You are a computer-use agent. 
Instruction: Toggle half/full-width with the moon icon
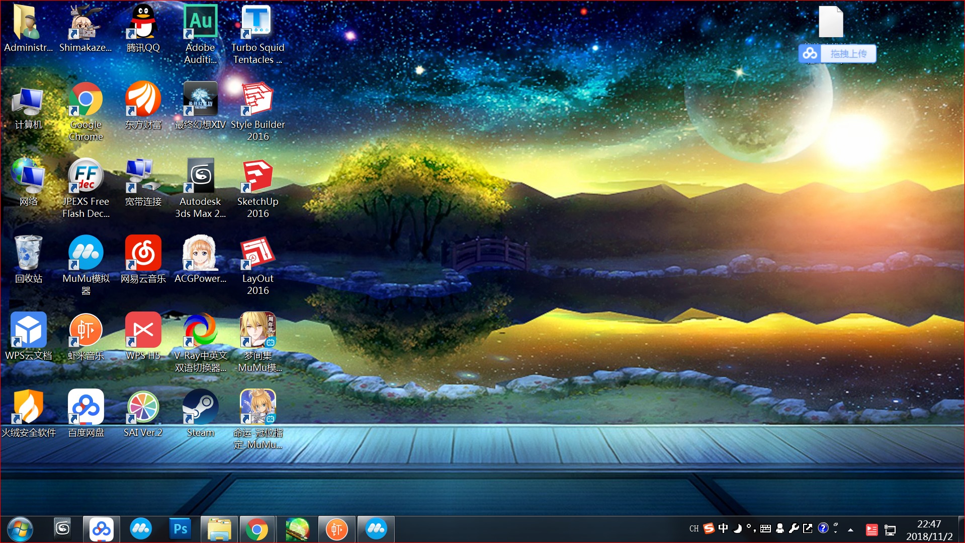click(737, 528)
